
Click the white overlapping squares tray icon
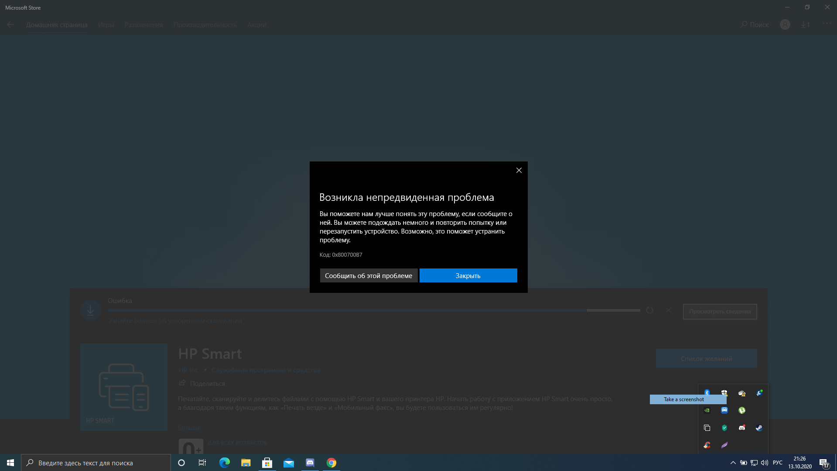tap(707, 428)
